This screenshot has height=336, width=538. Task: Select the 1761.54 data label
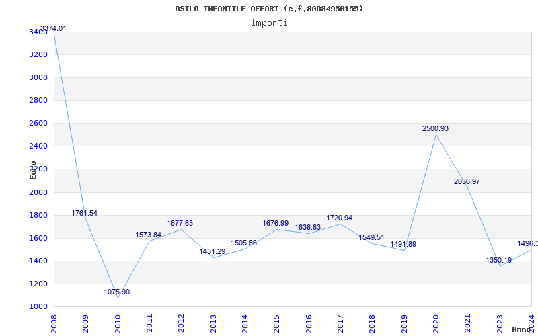(x=85, y=213)
